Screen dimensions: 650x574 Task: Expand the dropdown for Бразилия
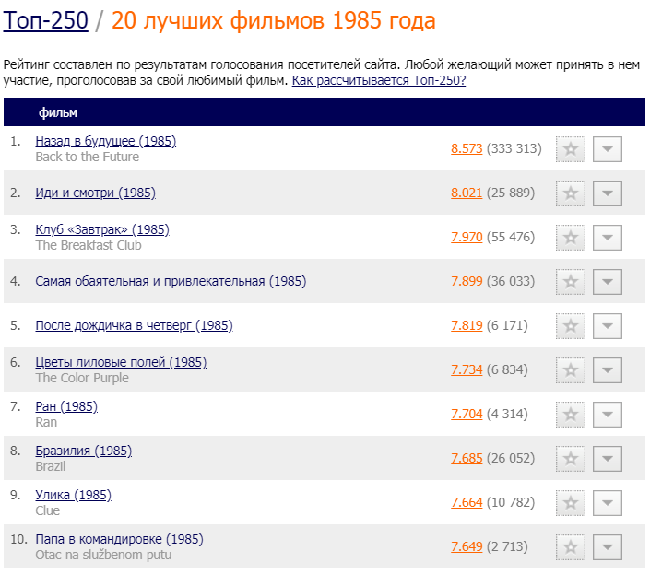pos(608,459)
